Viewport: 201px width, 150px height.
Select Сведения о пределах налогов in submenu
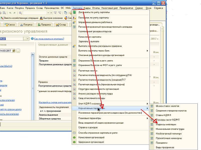(x=171, y=110)
